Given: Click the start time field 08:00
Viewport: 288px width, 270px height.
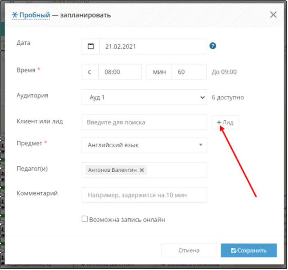Looking at the screenshot, I should click(120, 72).
